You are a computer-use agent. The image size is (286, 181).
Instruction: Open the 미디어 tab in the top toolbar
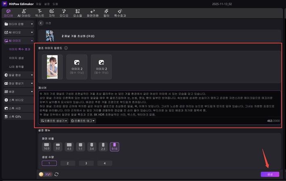[x=8, y=13]
